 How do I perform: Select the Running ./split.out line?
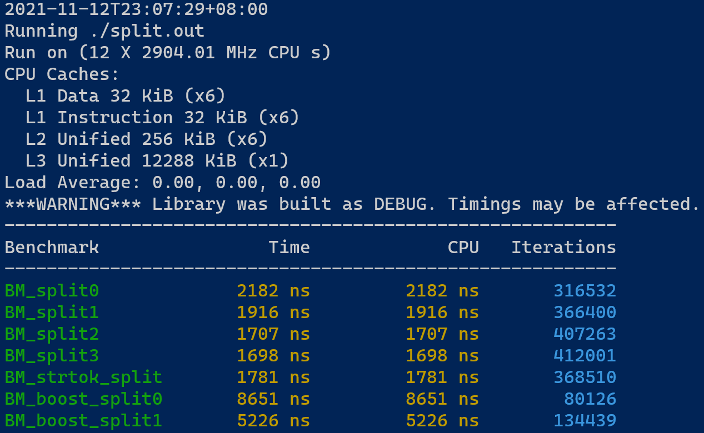tap(103, 31)
